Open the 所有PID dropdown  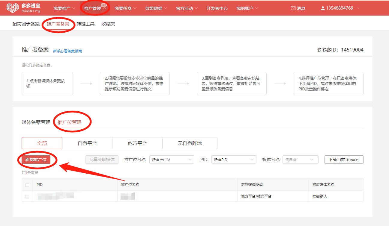[234, 160]
